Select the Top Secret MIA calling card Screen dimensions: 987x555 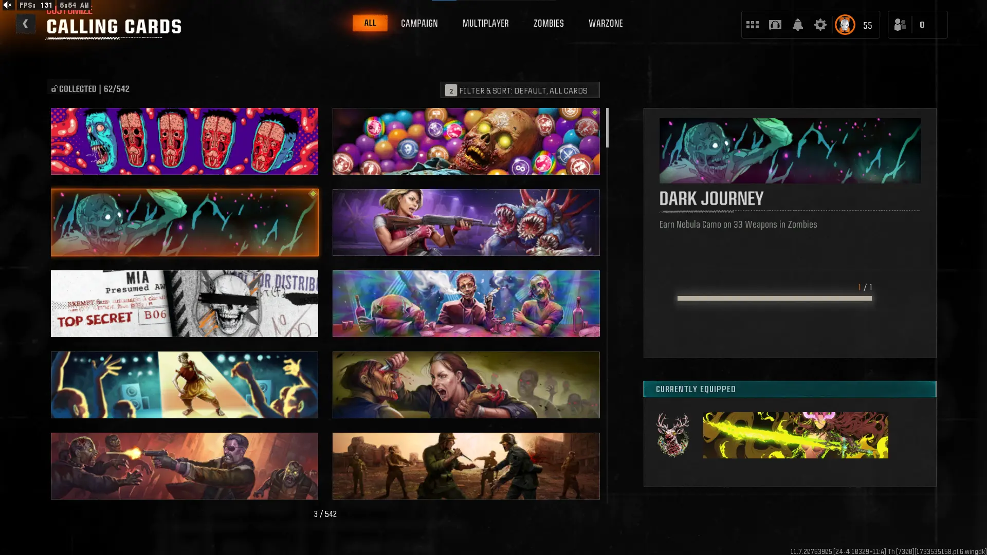(184, 304)
